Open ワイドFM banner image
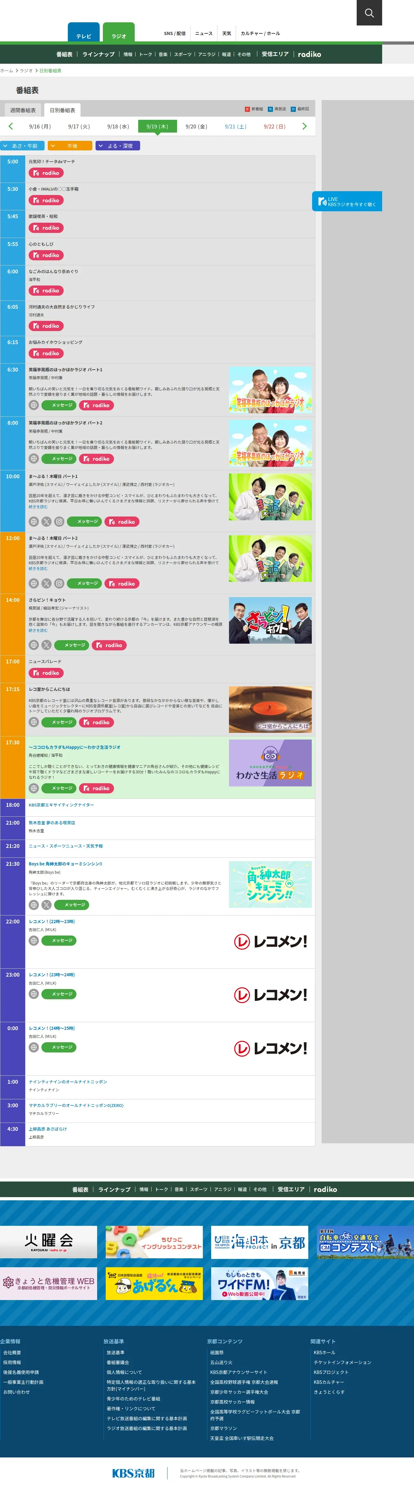This screenshot has width=414, height=1489. pyautogui.click(x=259, y=1283)
